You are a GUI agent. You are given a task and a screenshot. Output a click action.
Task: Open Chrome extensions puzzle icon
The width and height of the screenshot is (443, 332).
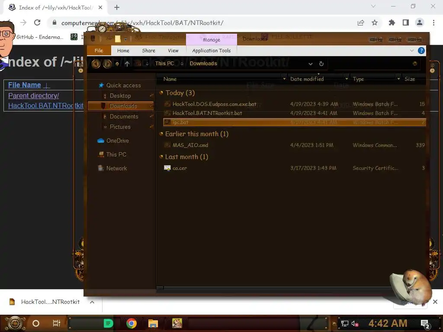pyautogui.click(x=392, y=22)
